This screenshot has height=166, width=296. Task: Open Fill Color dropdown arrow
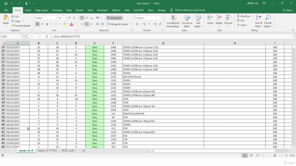point(68,24)
